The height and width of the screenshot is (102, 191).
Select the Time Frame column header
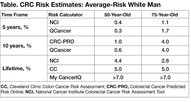click(x=14, y=15)
